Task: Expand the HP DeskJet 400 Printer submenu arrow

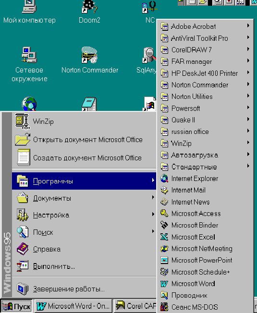Action: (x=248, y=72)
